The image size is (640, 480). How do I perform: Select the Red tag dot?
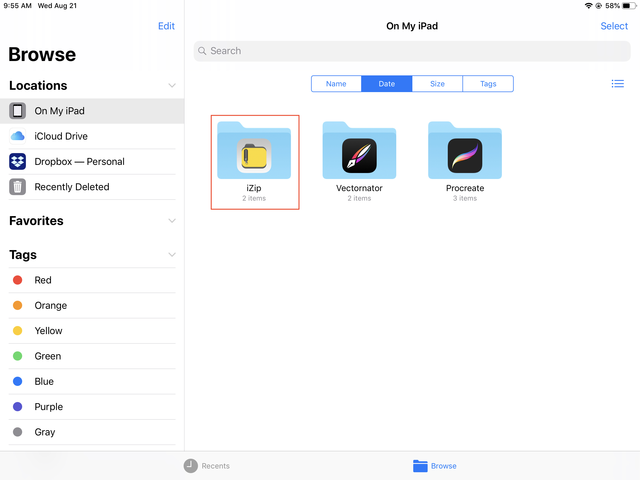(17, 280)
